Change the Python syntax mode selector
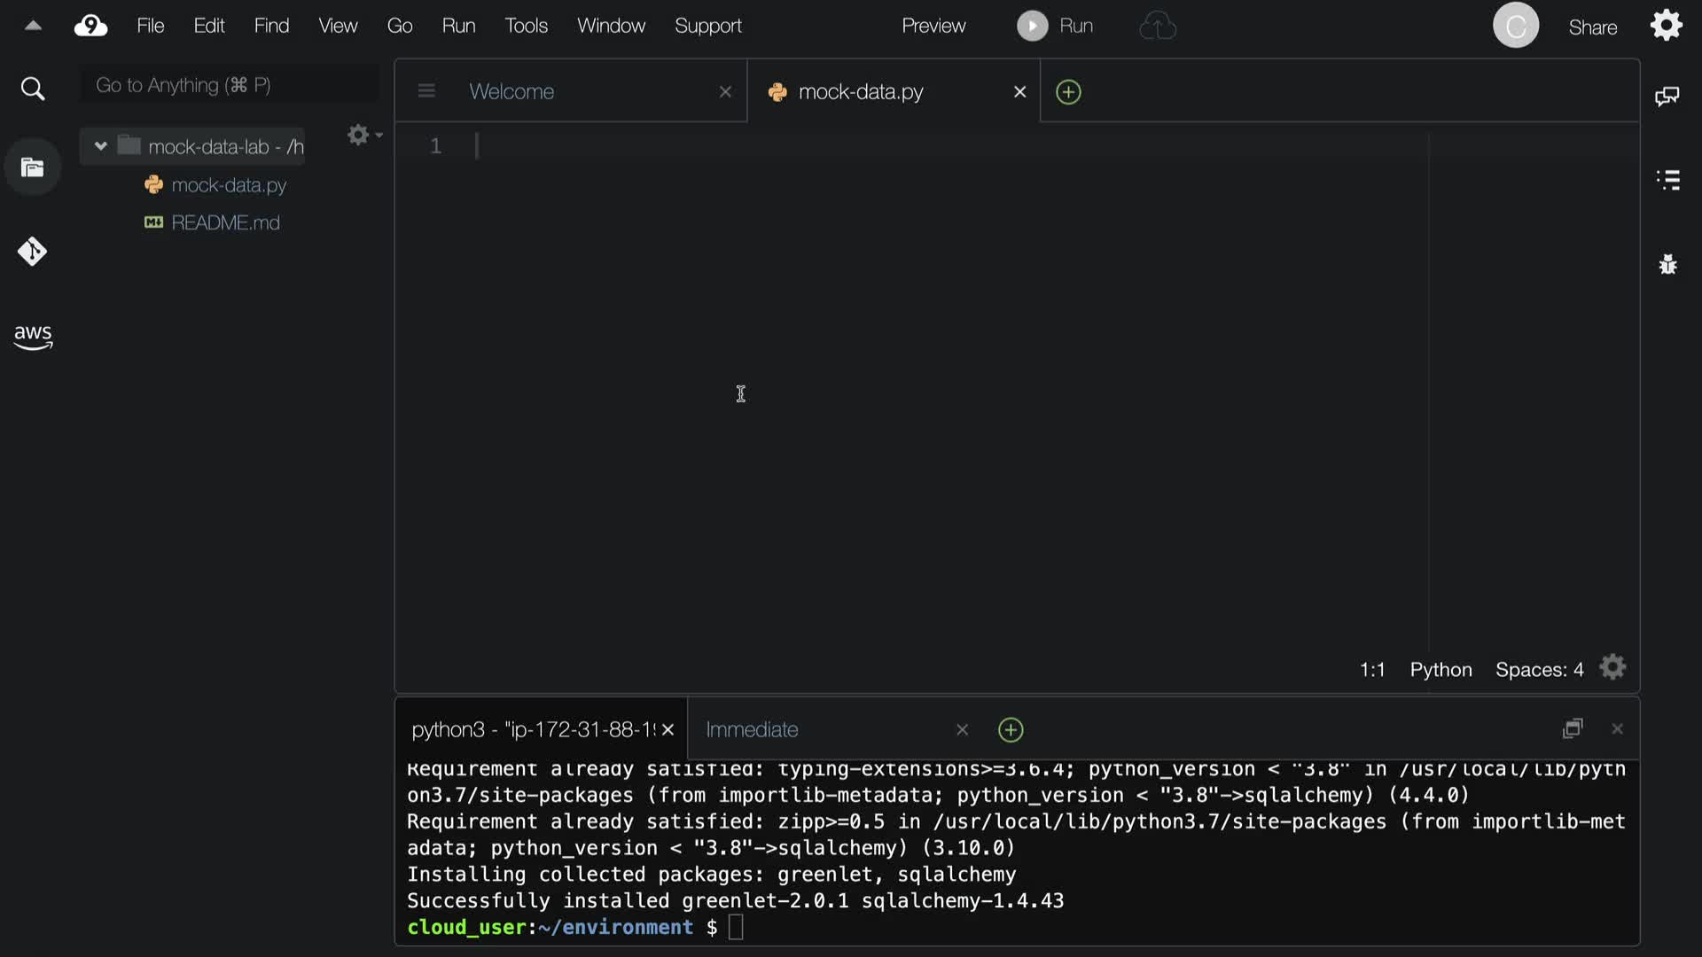The height and width of the screenshot is (957, 1702). [1440, 670]
